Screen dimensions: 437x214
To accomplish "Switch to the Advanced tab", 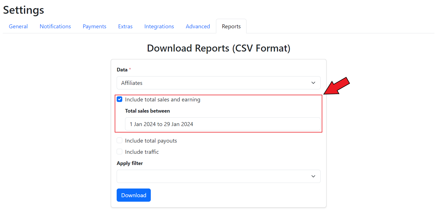I will coord(198,26).
